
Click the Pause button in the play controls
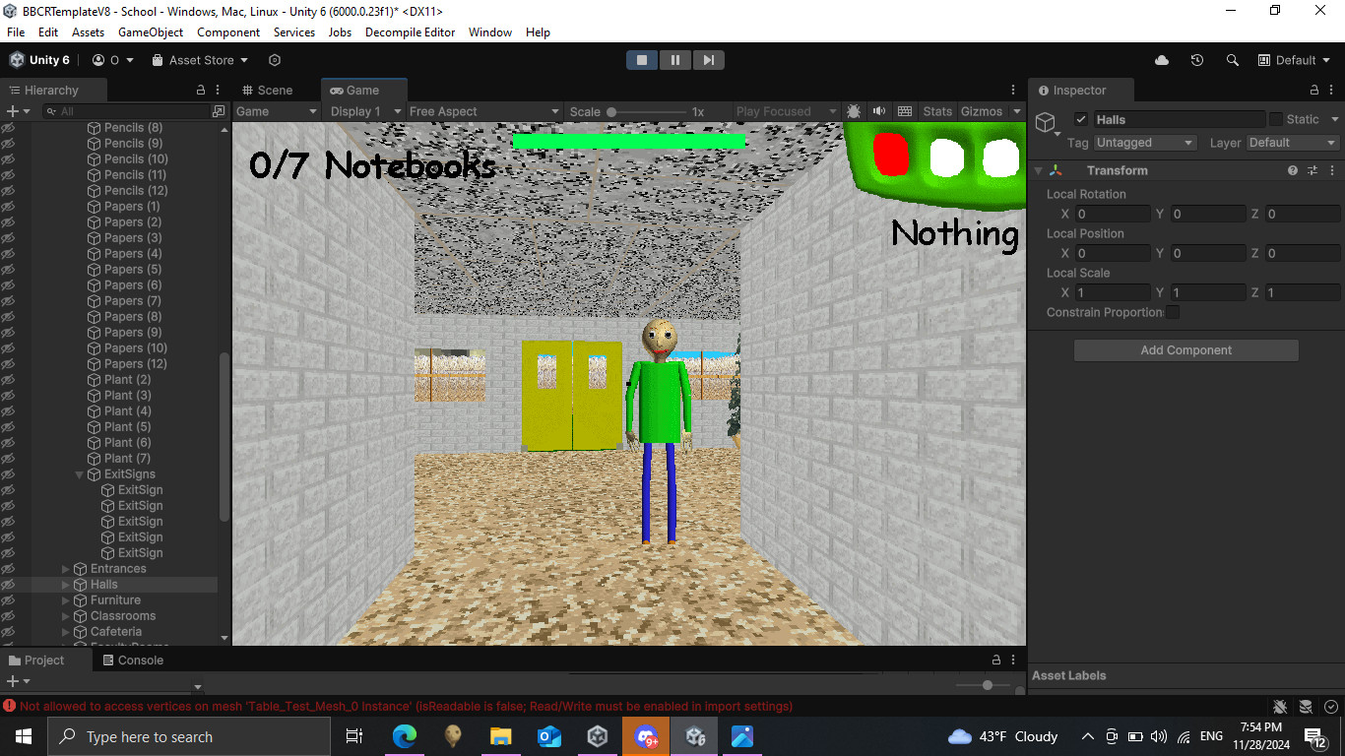point(675,59)
